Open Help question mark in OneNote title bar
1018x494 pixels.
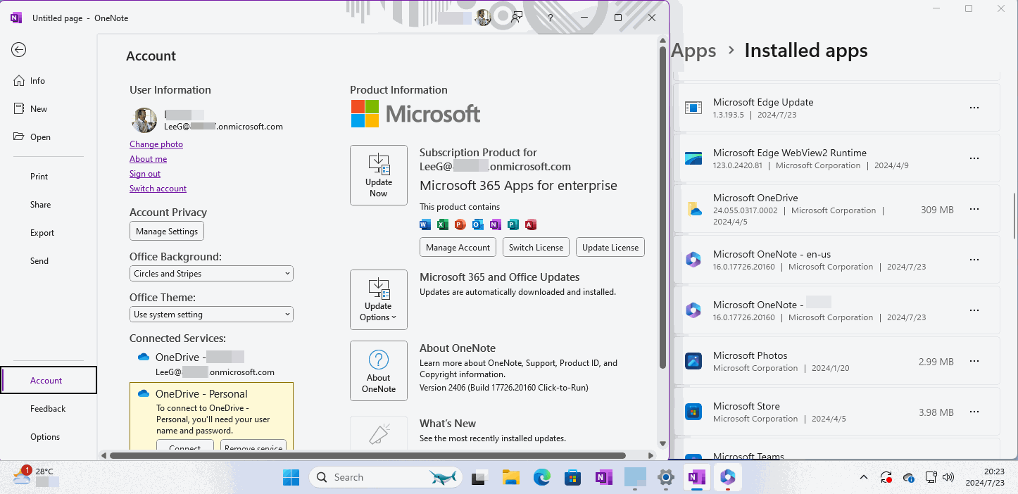pyautogui.click(x=551, y=18)
